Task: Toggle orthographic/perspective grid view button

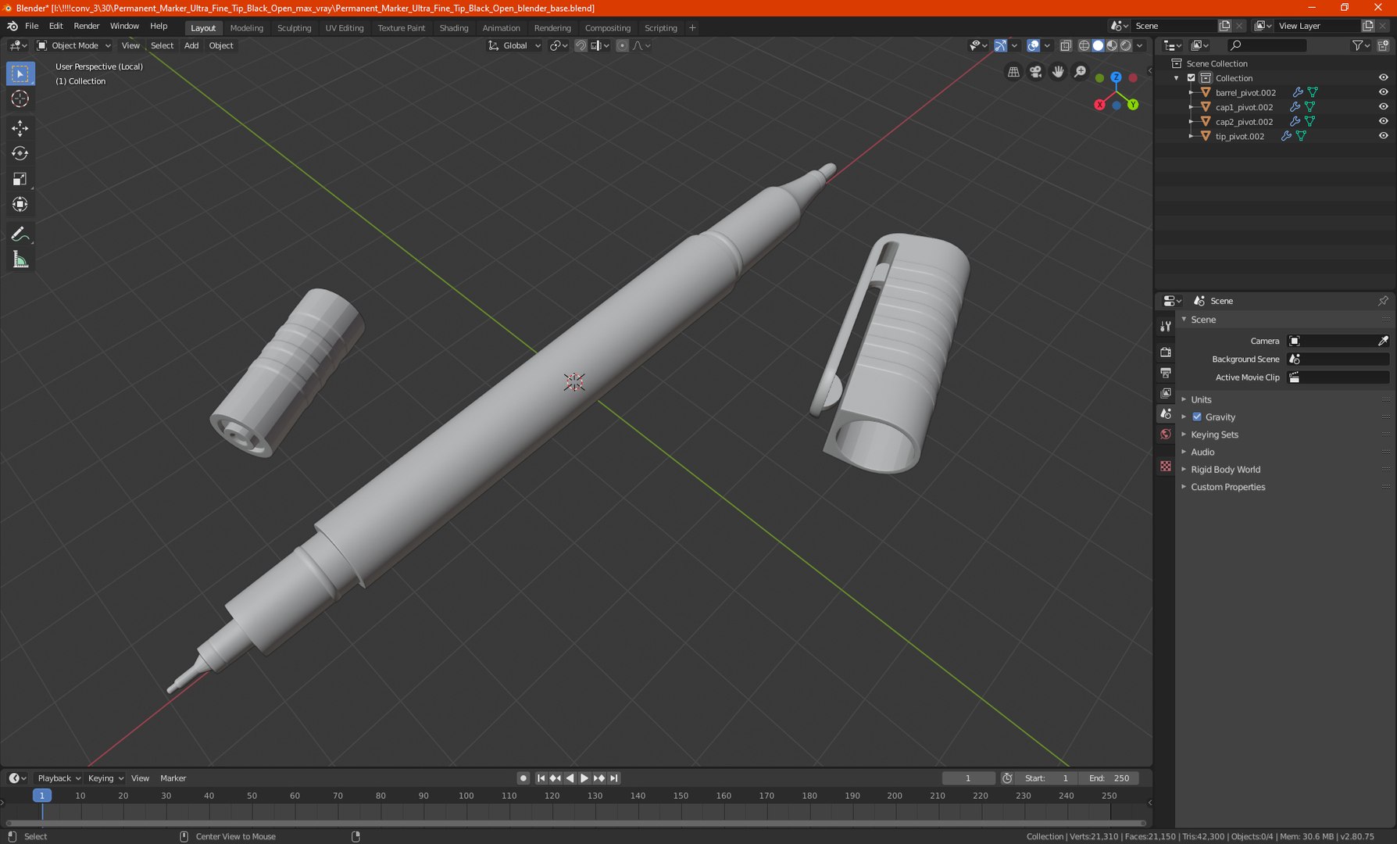Action: pos(1013,72)
